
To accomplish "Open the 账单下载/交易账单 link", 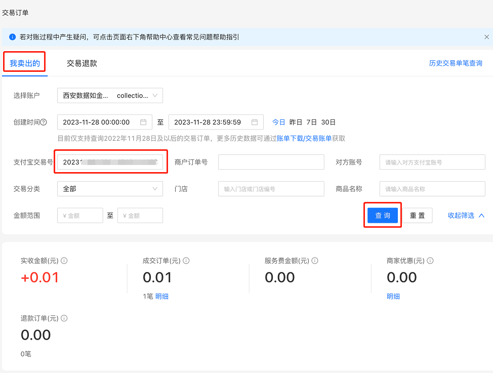I will [304, 138].
